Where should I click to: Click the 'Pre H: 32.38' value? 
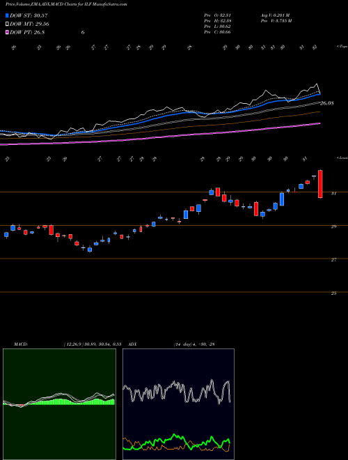point(217,21)
